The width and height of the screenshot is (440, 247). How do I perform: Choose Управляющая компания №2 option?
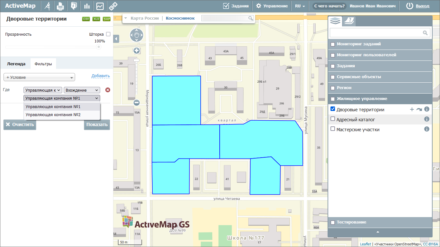(x=53, y=115)
